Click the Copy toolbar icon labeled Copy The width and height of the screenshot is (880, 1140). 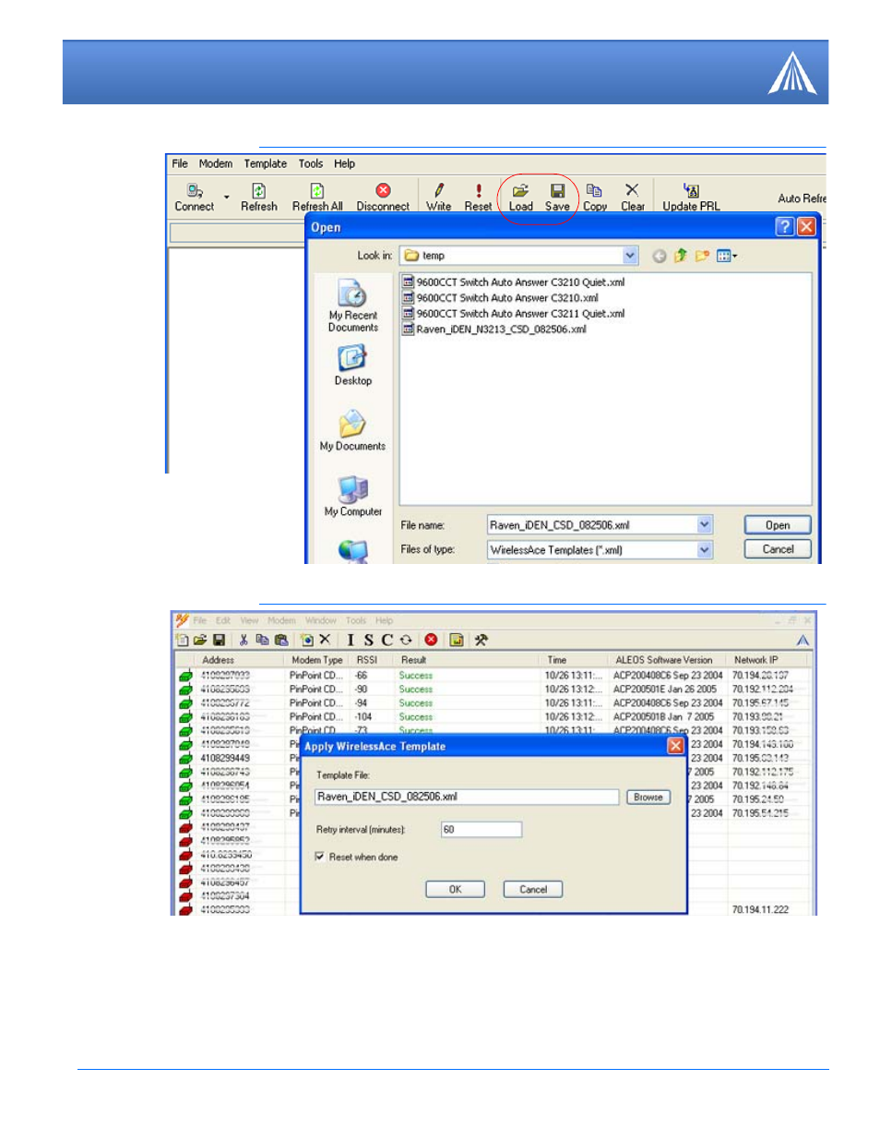coord(594,190)
